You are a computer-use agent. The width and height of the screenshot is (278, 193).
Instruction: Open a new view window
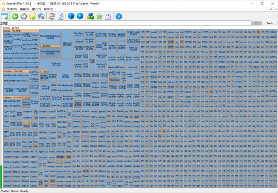[4, 16]
